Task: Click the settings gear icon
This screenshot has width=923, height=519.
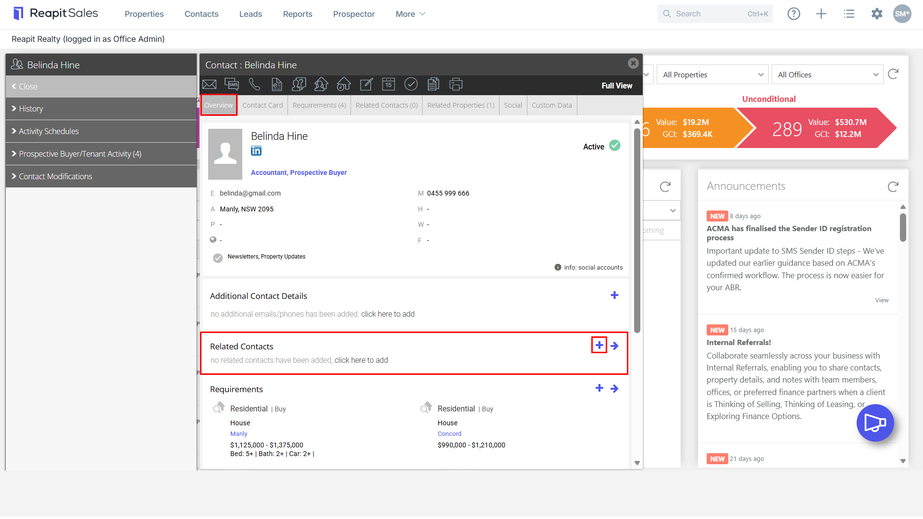Action: pyautogui.click(x=877, y=14)
